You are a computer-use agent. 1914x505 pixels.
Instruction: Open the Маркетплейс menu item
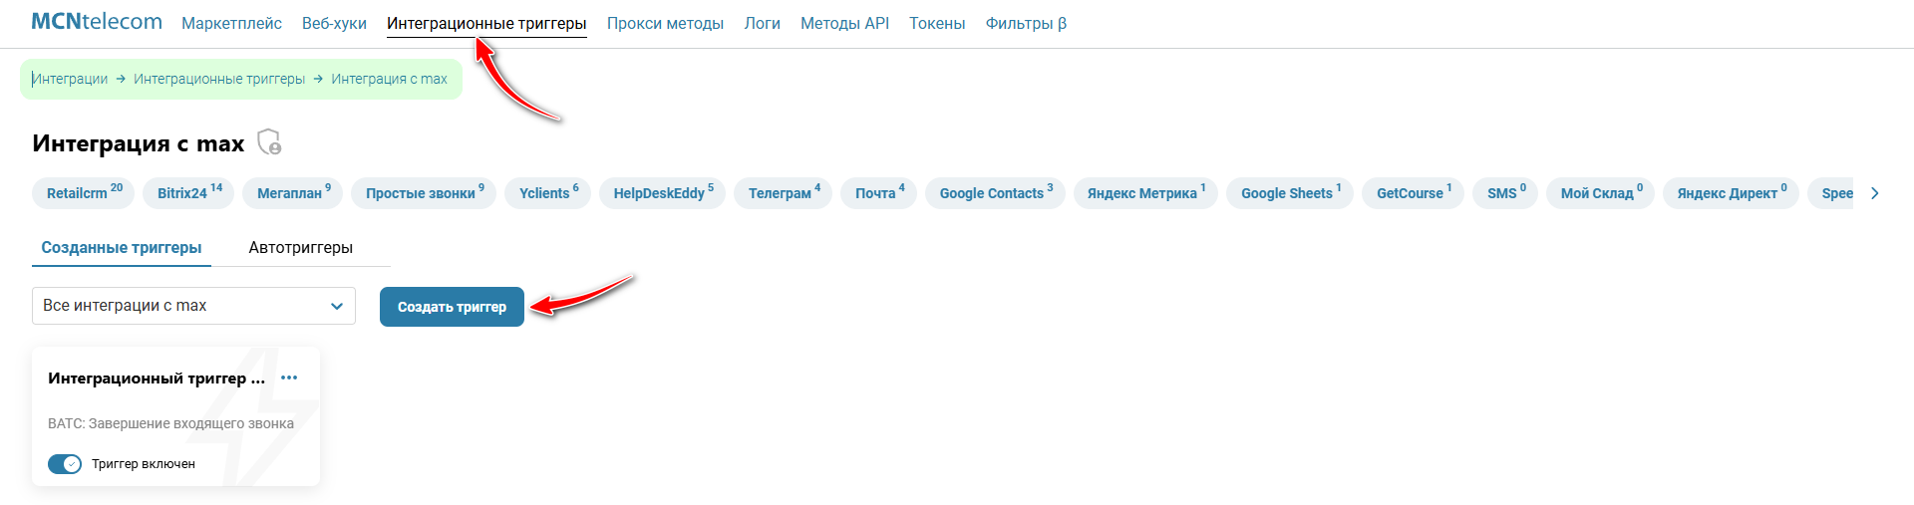coord(231,23)
